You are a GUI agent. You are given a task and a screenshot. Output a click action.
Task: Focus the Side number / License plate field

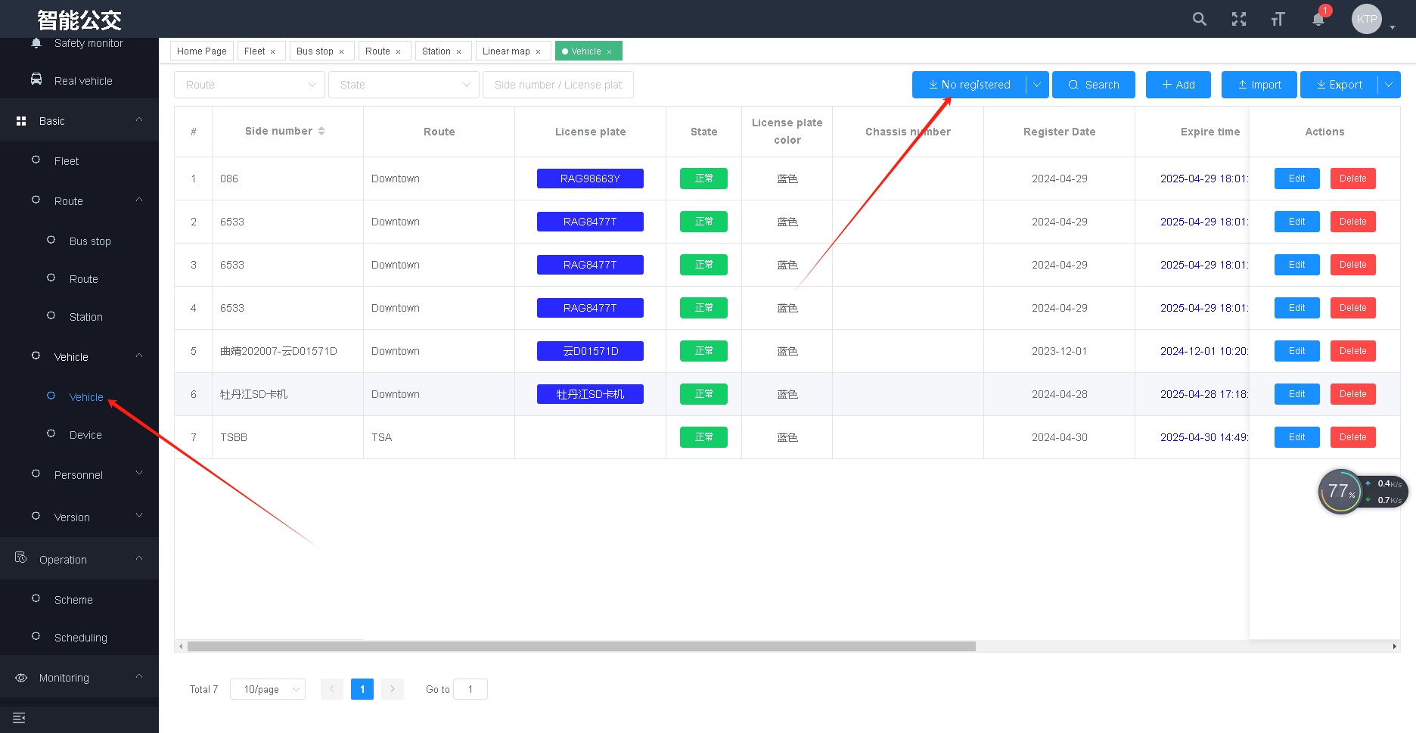pyautogui.click(x=558, y=85)
